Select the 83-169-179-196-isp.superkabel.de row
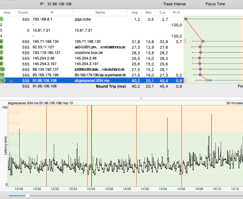 (x=100, y=75)
